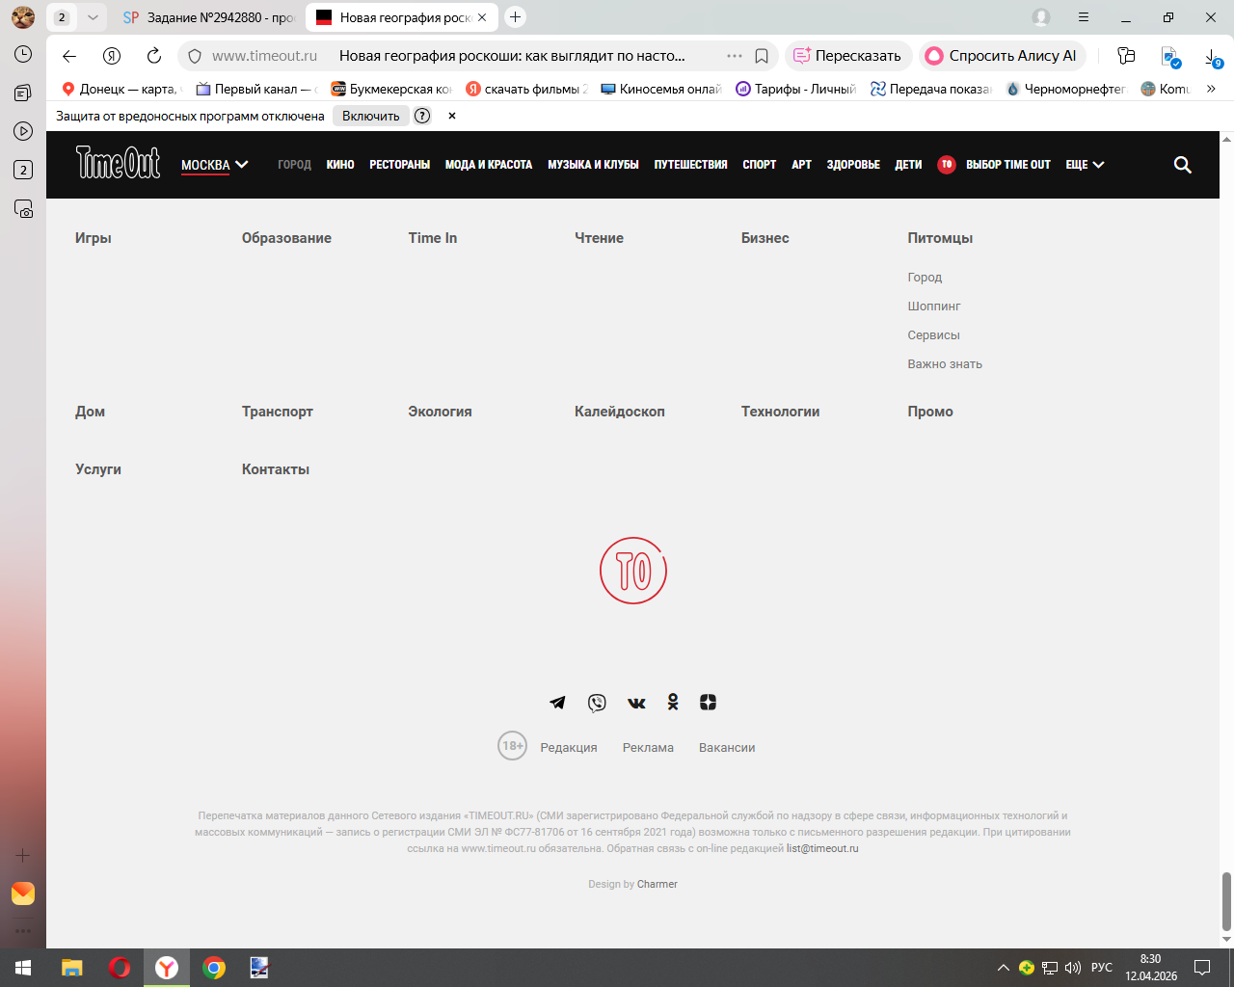Open Google Chrome from the taskbar
Screen dimensions: 1234x987
click(x=214, y=968)
